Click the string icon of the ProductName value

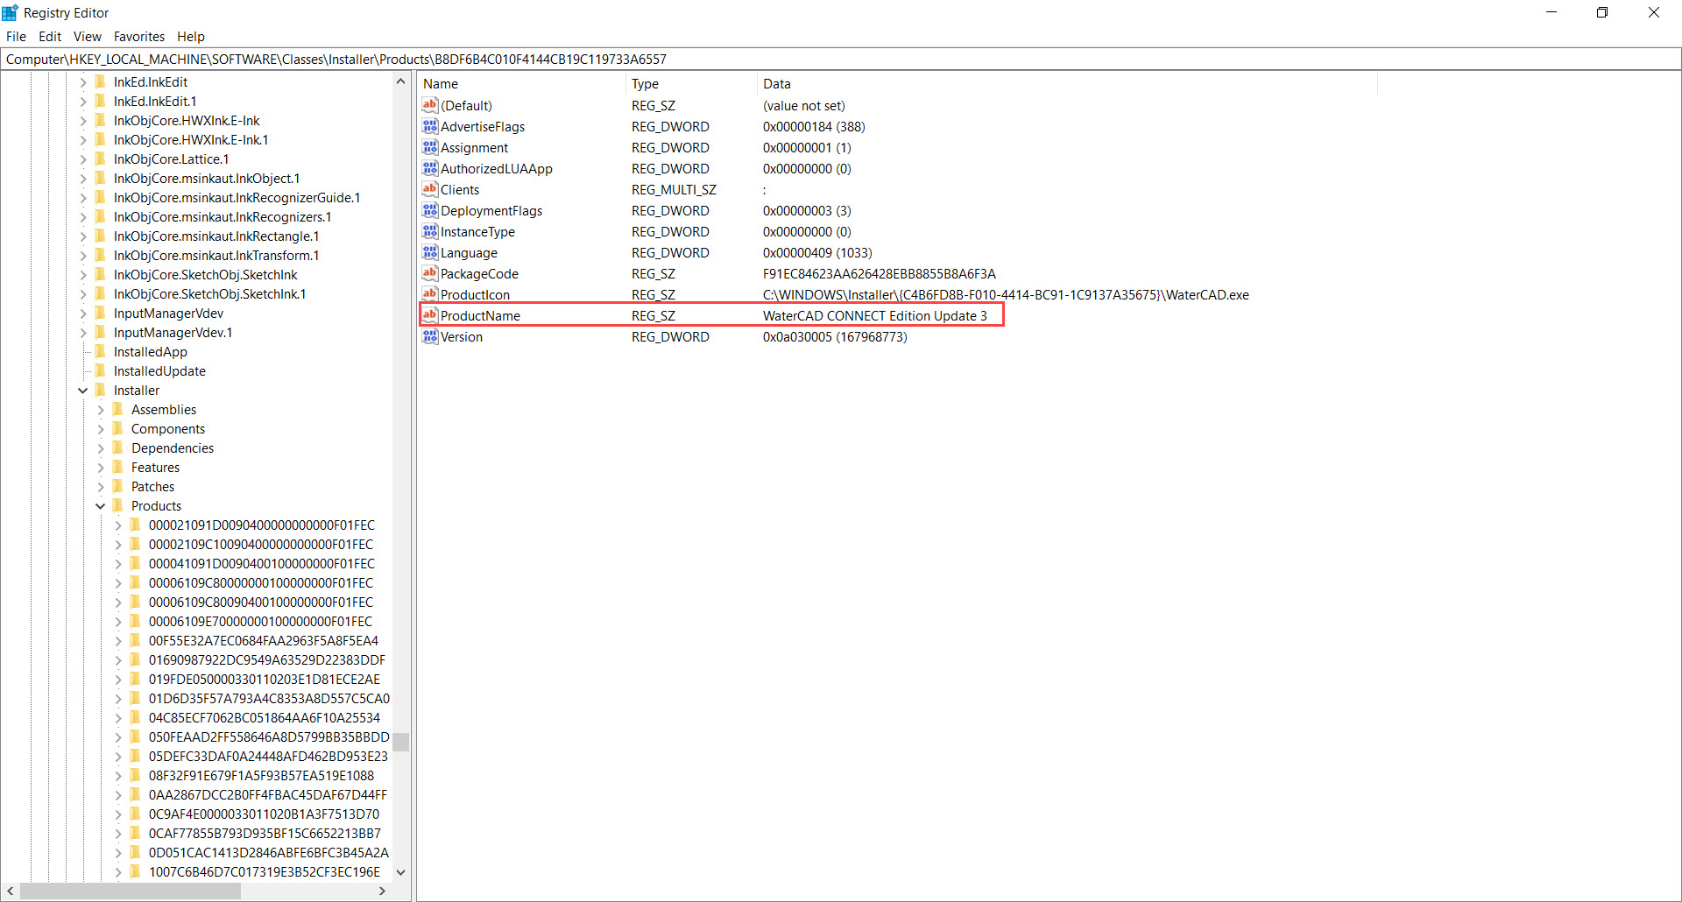click(x=429, y=315)
